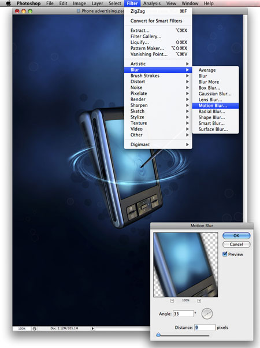Open the Apple menu

(9, 3)
